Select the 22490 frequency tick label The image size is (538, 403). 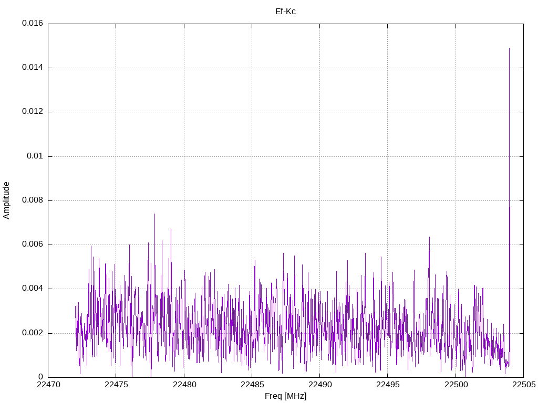point(319,385)
